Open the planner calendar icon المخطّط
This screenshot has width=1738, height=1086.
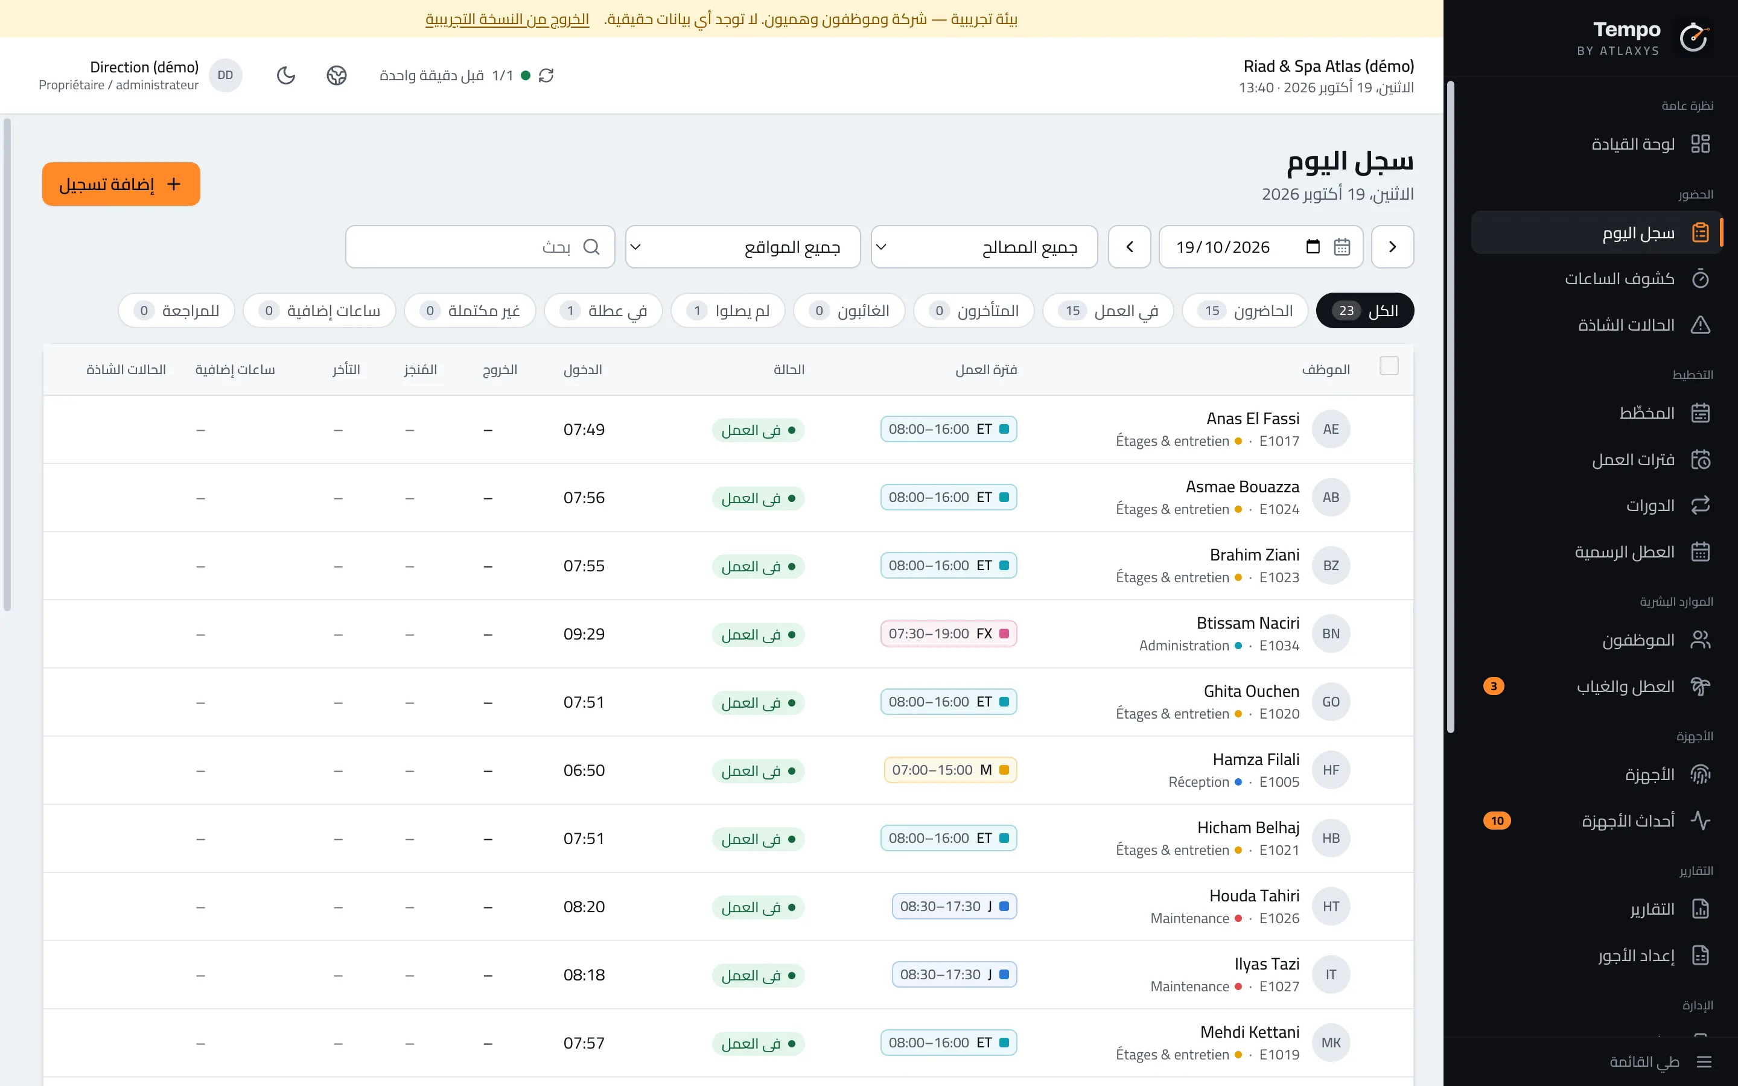[x=1700, y=413]
